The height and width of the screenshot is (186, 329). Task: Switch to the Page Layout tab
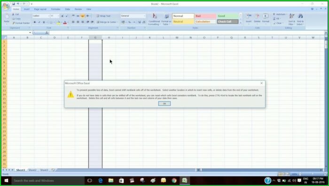click(40, 9)
